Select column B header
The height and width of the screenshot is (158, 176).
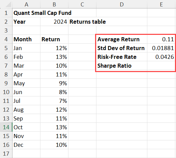point(54,4)
